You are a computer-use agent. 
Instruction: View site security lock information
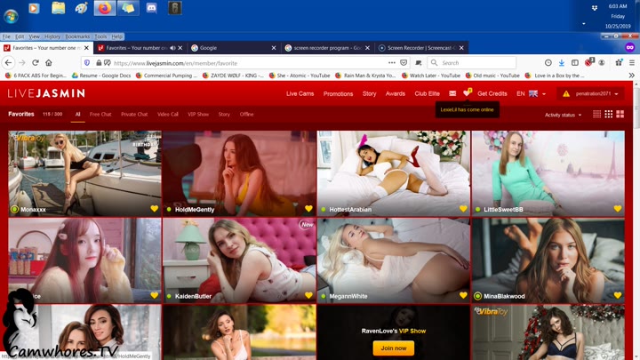[x=99, y=63]
